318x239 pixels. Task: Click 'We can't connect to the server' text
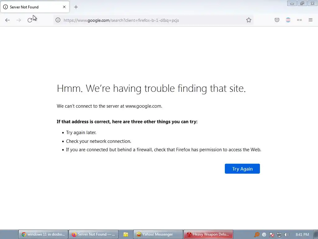tap(109, 106)
